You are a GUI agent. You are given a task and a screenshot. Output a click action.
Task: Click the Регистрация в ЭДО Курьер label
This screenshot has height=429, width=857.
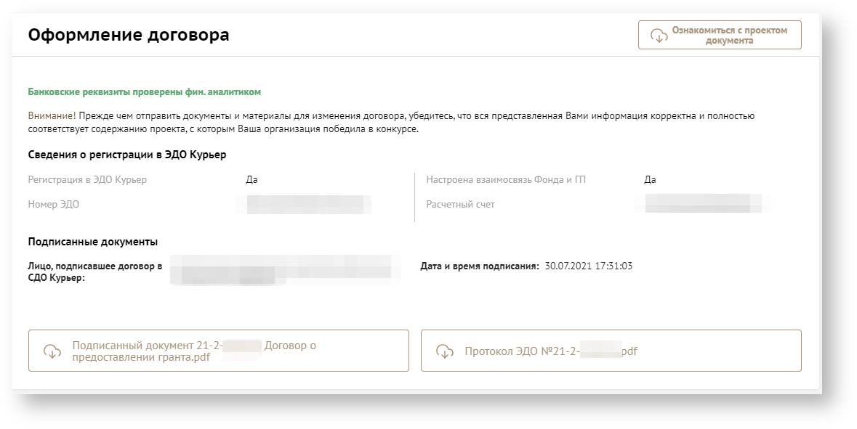click(87, 180)
